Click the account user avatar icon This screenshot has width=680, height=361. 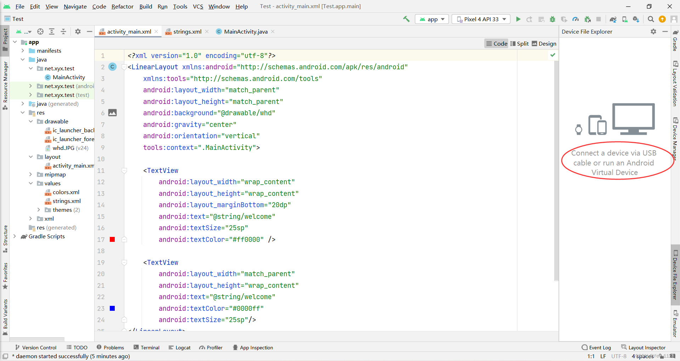point(674,19)
